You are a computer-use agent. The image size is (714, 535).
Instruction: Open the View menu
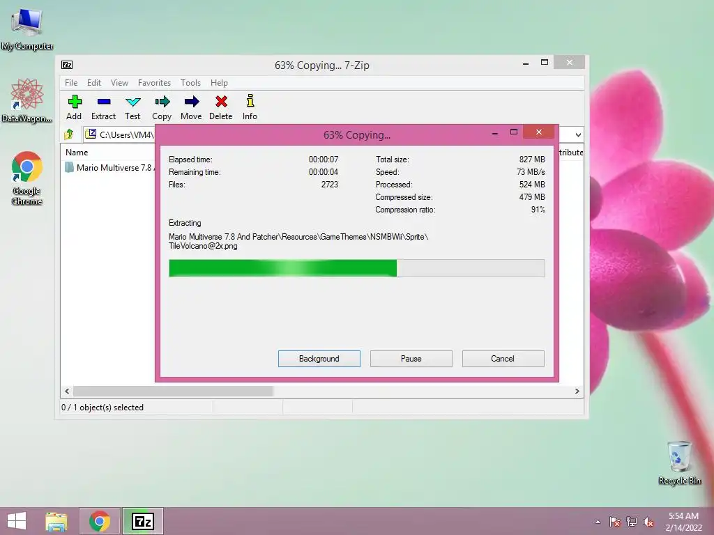[119, 83]
